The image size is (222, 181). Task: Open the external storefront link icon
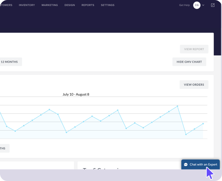(x=213, y=5)
